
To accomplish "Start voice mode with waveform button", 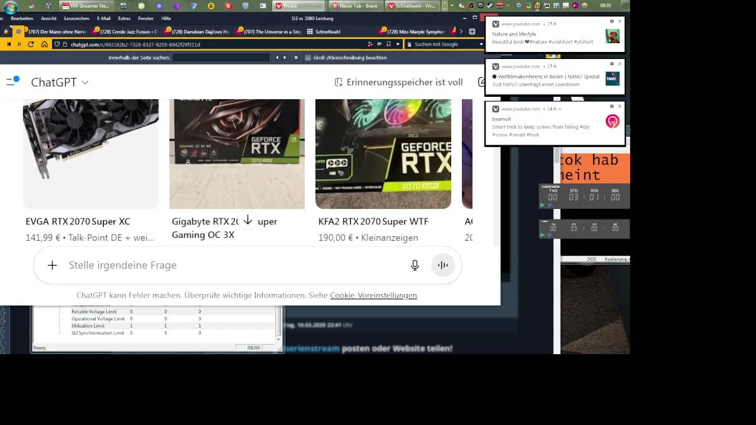I will [x=443, y=266].
